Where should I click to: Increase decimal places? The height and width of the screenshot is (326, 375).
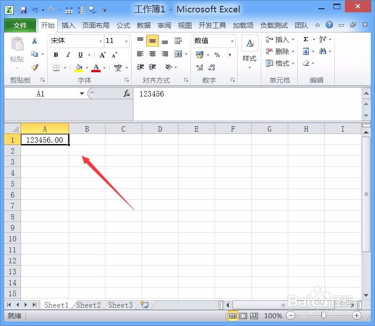tap(200, 68)
